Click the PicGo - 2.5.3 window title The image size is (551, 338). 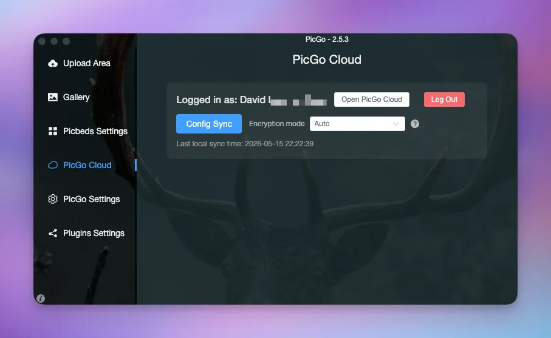click(327, 39)
